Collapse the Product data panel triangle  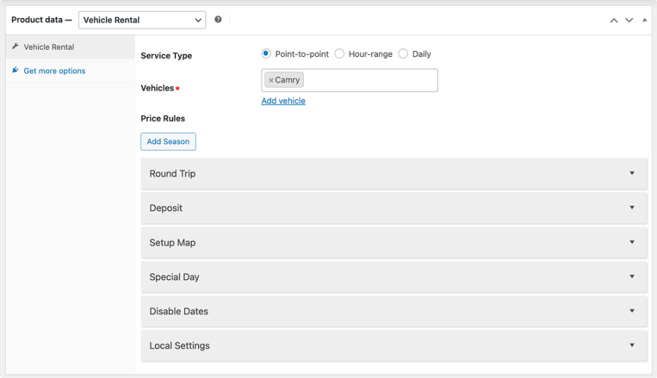point(644,20)
